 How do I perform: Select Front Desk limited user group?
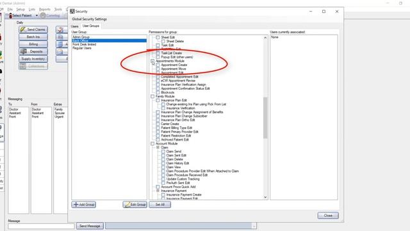(x=109, y=44)
